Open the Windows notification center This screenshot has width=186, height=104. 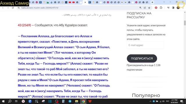coord(182,101)
